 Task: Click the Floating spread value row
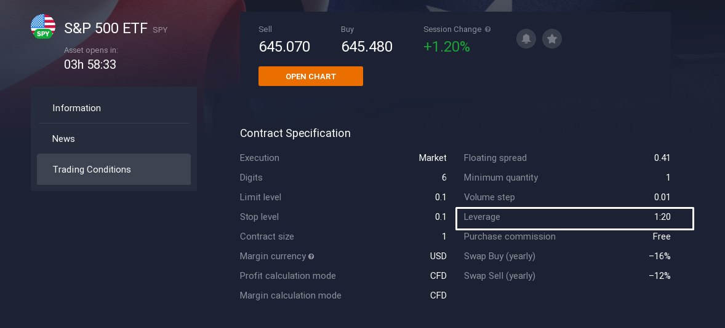[x=566, y=158]
